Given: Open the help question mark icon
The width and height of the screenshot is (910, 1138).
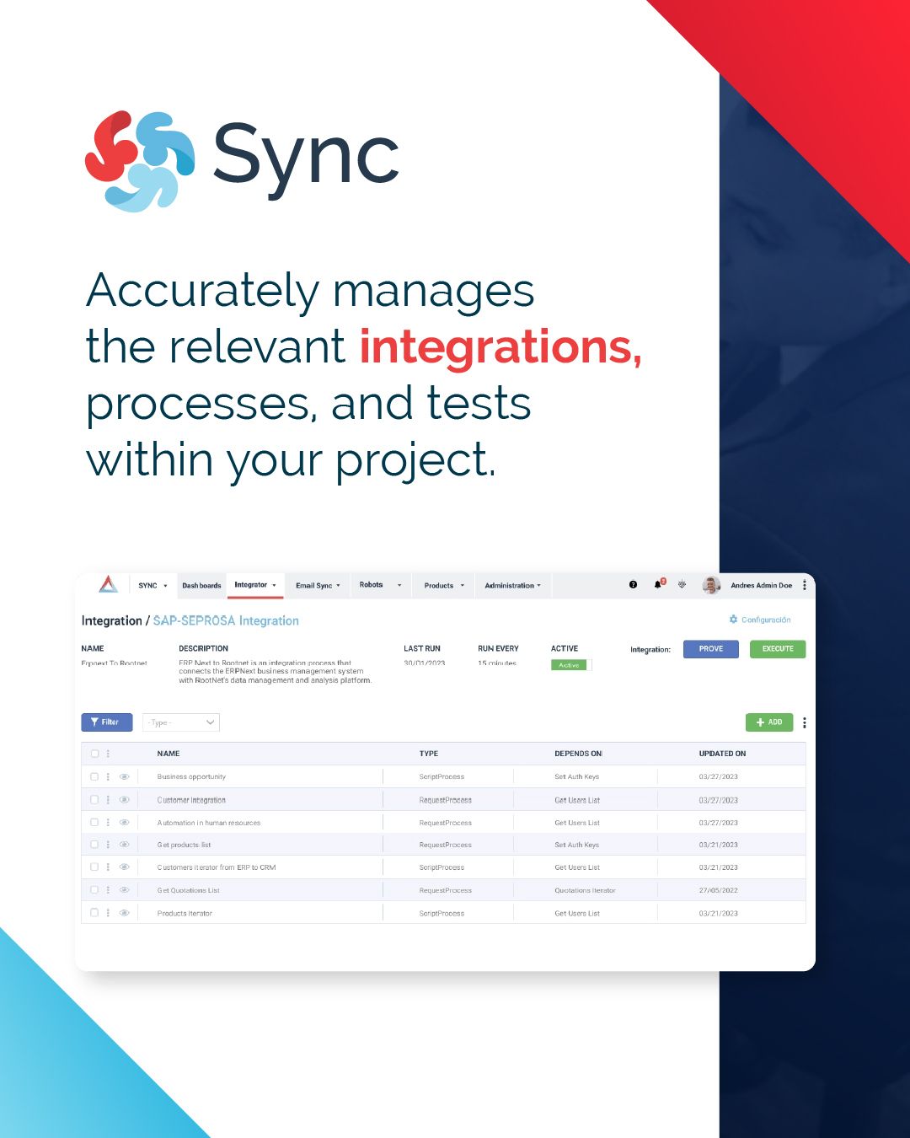Looking at the screenshot, I should [x=633, y=584].
